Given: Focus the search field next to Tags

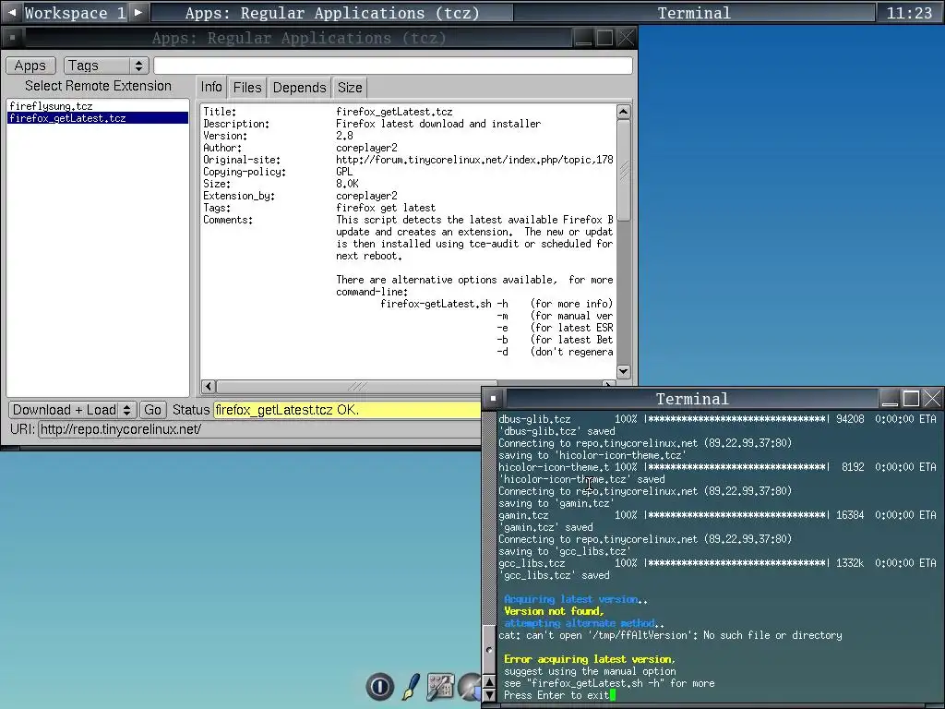Looking at the screenshot, I should click(393, 66).
